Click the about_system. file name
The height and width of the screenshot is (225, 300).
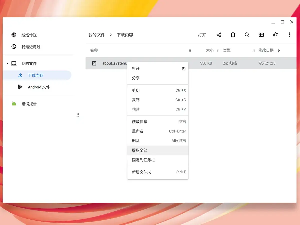115,63
